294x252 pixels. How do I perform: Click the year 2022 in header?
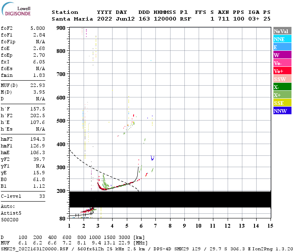pos(105,19)
